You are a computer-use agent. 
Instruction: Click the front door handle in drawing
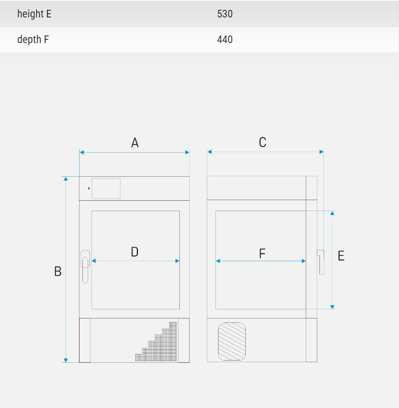(x=86, y=267)
